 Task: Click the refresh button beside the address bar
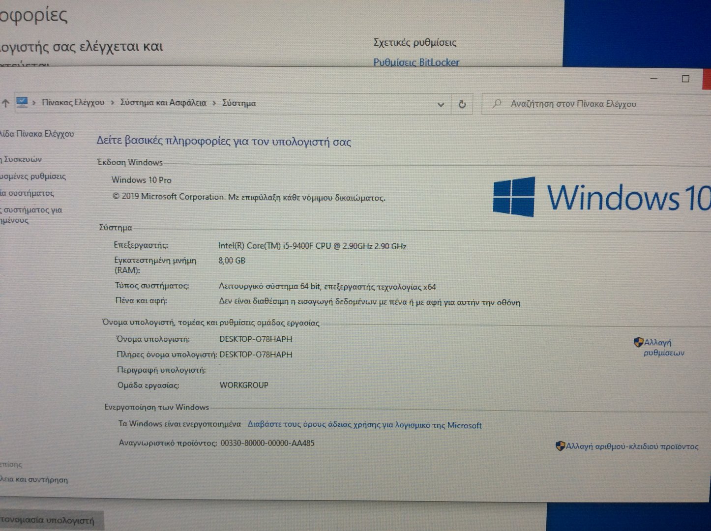[x=462, y=104]
